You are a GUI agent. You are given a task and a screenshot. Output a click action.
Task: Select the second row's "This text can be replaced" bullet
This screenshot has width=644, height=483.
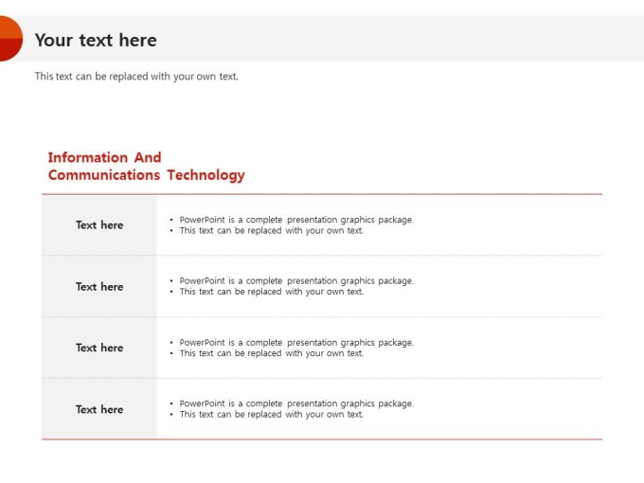coord(271,292)
